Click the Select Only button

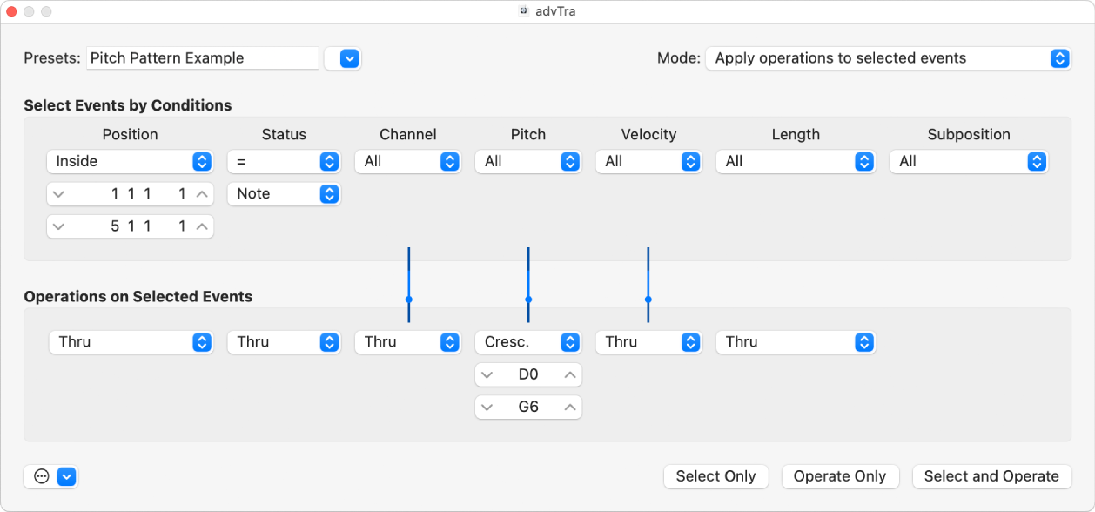(715, 476)
